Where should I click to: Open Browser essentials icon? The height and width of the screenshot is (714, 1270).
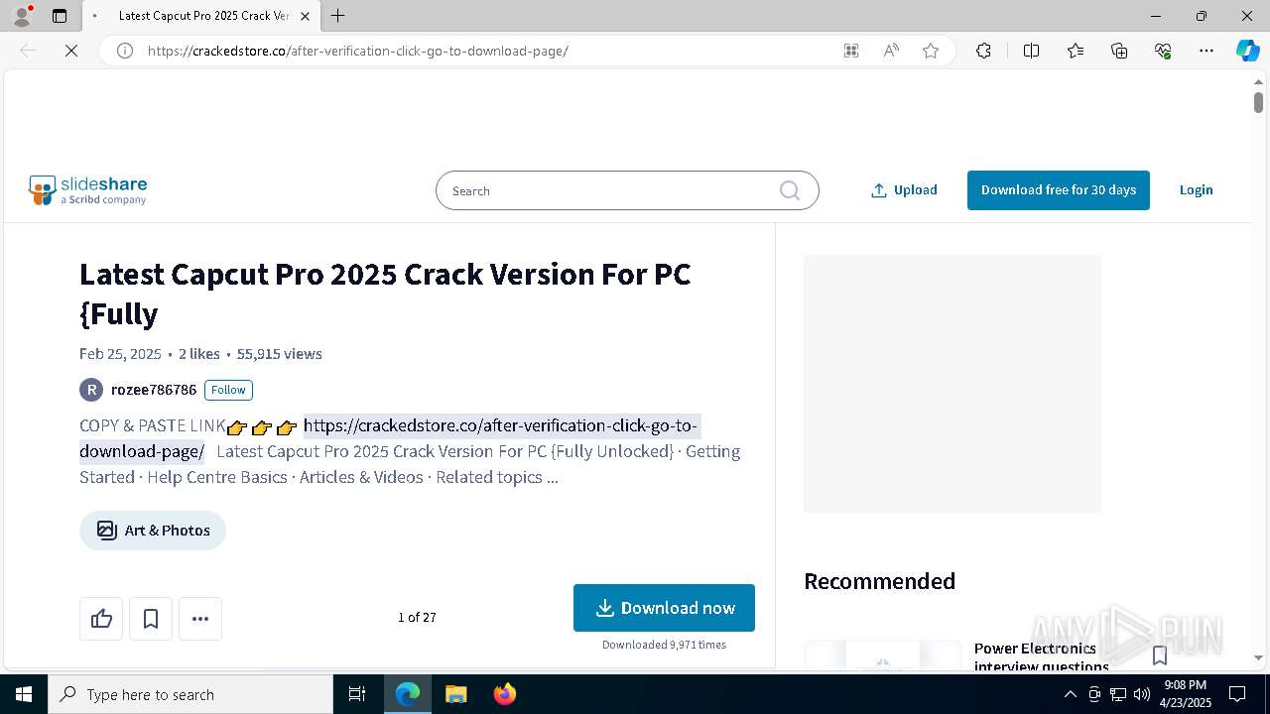point(1163,51)
